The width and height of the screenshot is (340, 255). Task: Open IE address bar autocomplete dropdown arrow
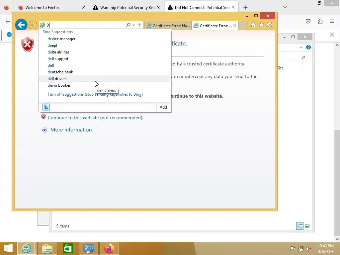point(133,25)
